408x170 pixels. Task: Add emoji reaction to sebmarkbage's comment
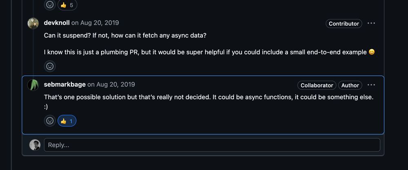(x=50, y=121)
